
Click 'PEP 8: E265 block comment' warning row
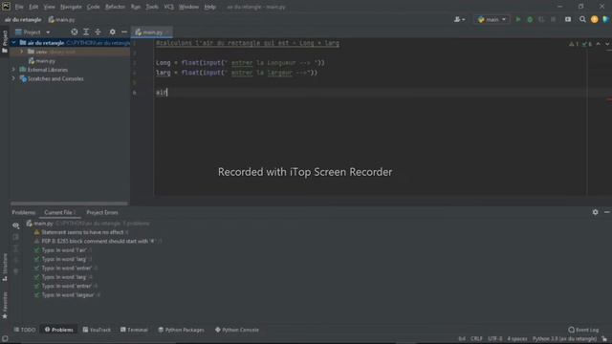98,241
